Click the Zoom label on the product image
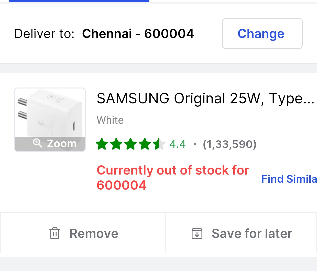Screen dimensions: 317x271 (62, 143)
